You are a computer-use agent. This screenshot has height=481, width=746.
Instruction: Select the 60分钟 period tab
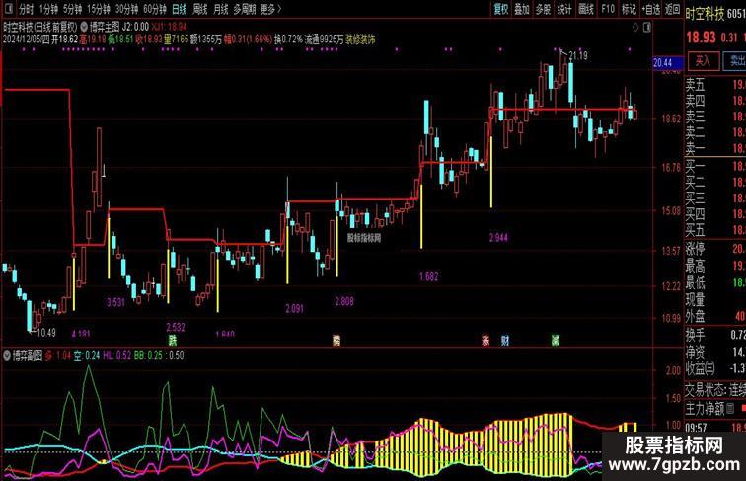pos(155,9)
